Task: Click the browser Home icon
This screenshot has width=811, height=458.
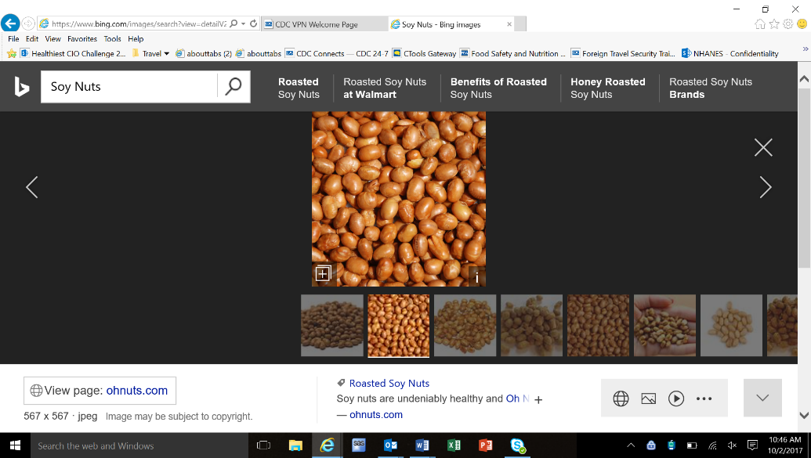Action: point(760,23)
